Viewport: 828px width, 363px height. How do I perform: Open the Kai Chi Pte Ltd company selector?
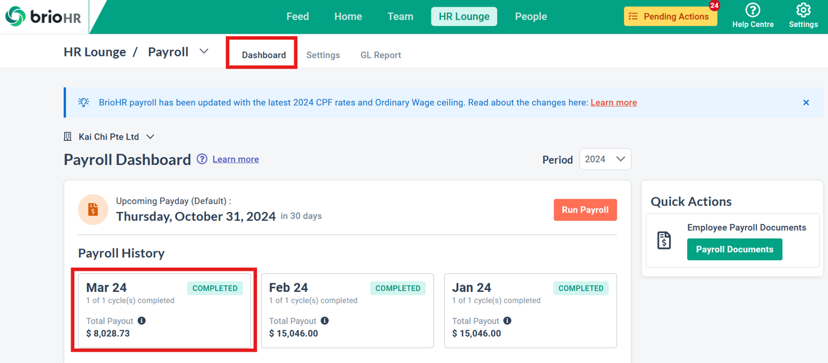click(x=109, y=137)
